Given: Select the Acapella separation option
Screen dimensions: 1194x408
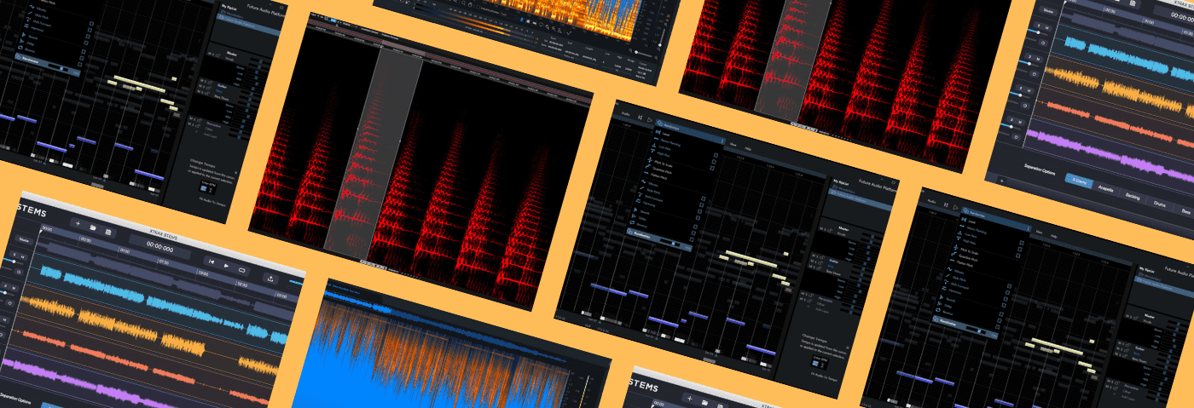Looking at the screenshot, I should click(x=1105, y=187).
